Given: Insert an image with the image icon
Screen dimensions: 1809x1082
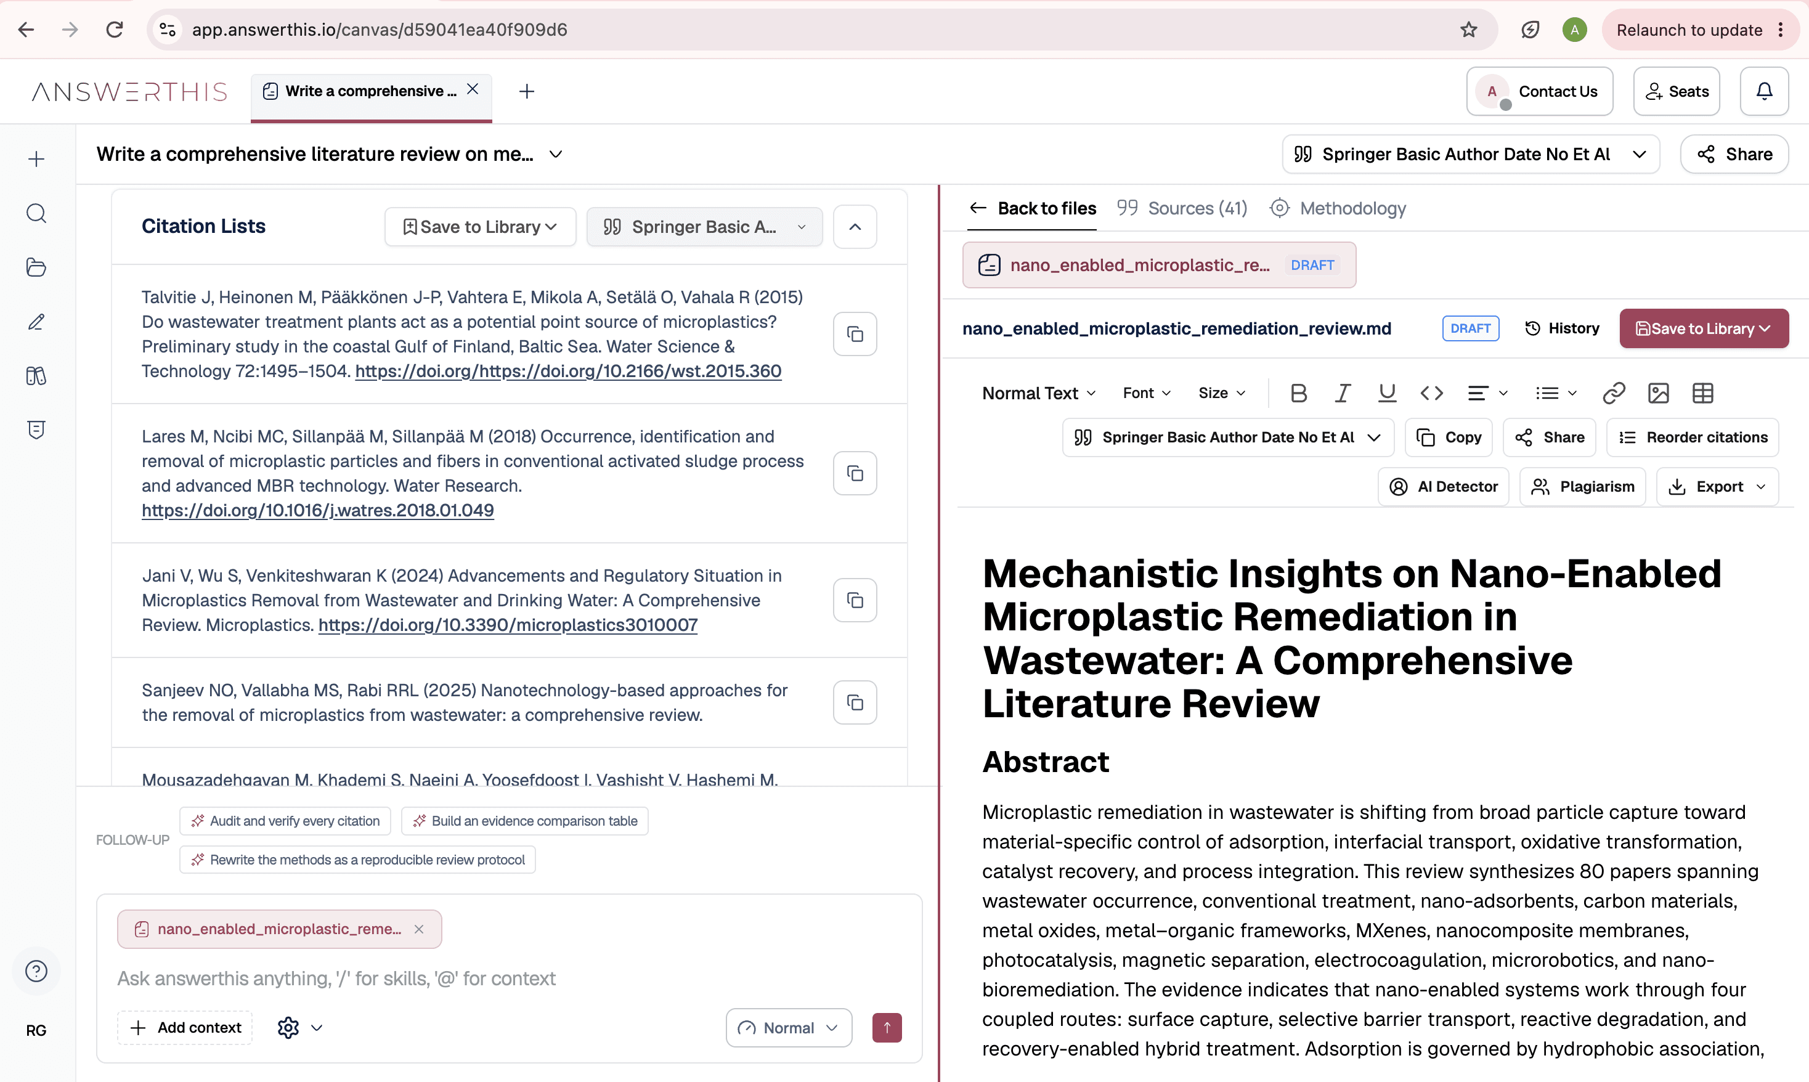Looking at the screenshot, I should point(1658,393).
